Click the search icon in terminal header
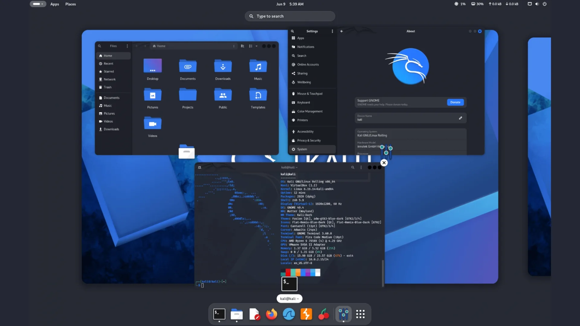This screenshot has width=580, height=326. pyautogui.click(x=353, y=167)
